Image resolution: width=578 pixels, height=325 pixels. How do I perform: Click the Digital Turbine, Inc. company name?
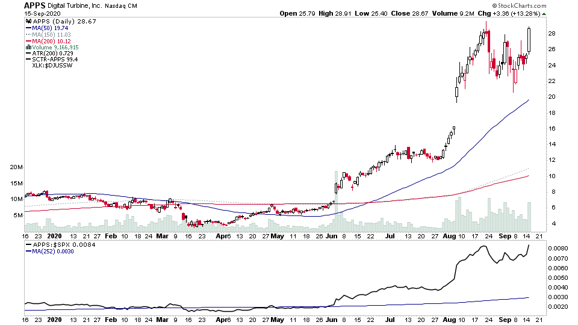[75, 5]
